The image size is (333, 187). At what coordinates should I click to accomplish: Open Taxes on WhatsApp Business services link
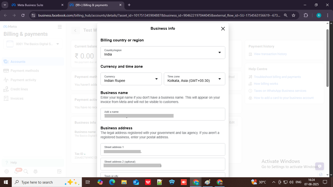coord(280,91)
